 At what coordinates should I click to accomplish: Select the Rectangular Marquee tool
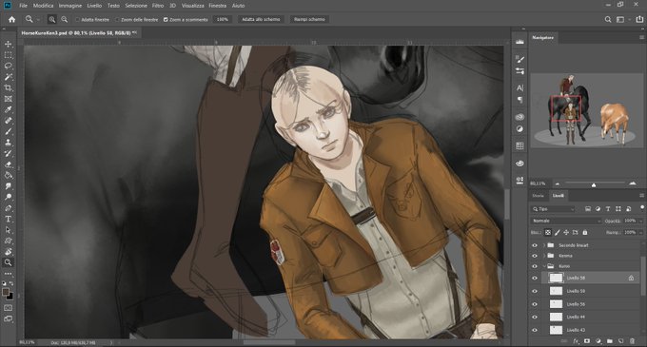pyautogui.click(x=8, y=55)
